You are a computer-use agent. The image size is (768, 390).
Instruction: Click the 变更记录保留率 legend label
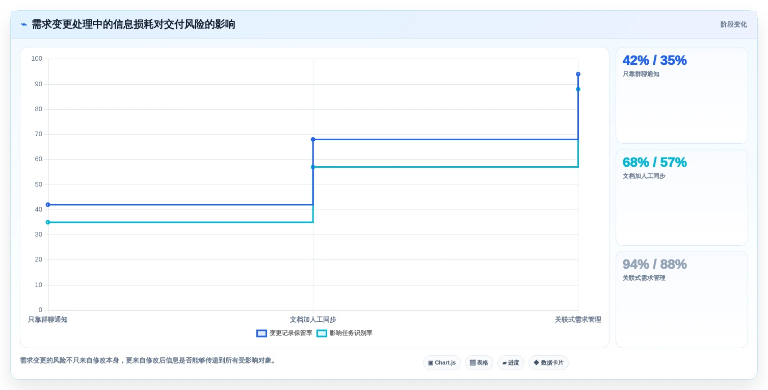[291, 333]
